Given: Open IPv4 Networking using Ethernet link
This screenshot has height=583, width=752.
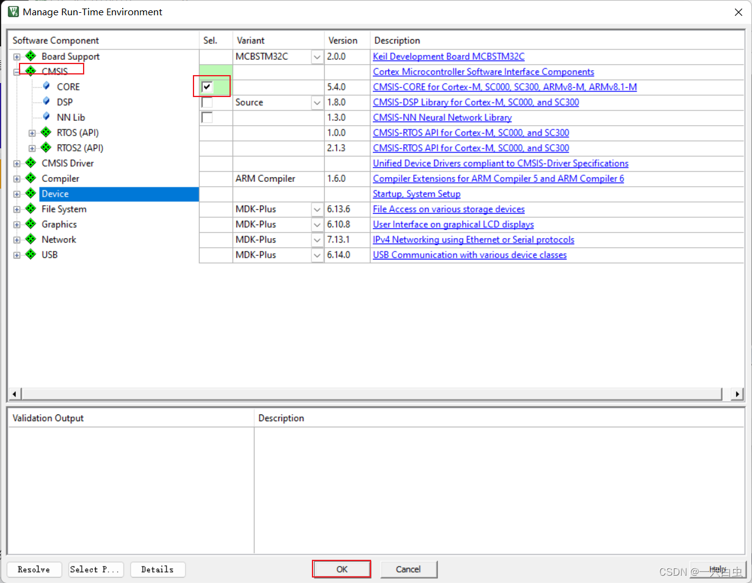Looking at the screenshot, I should coord(474,239).
